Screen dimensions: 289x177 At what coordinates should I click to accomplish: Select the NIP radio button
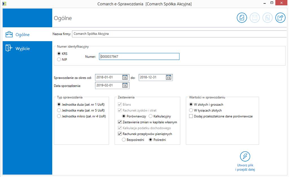pyautogui.click(x=59, y=59)
